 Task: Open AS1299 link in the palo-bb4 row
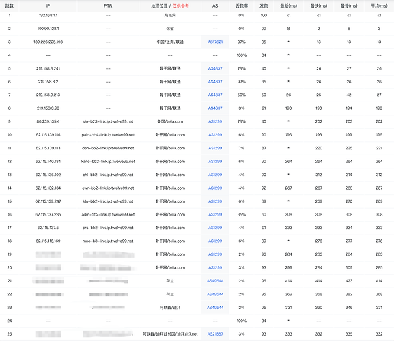[x=215, y=135]
